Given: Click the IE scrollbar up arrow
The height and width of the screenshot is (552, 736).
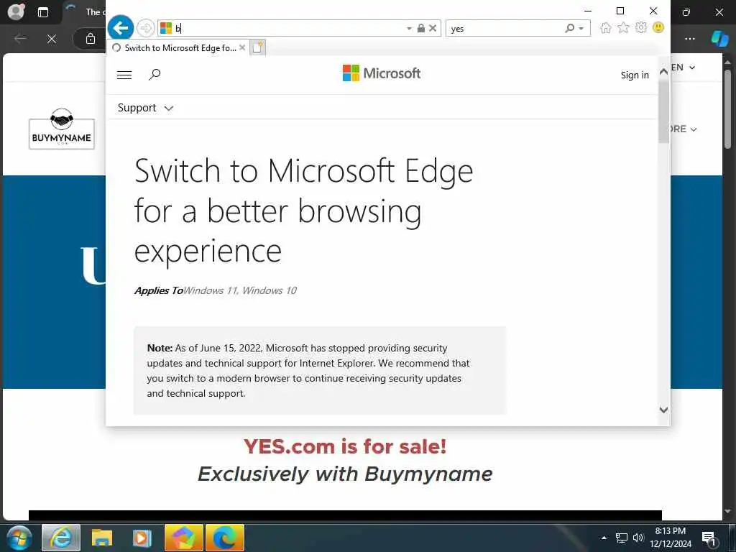Looking at the screenshot, I should (663, 72).
